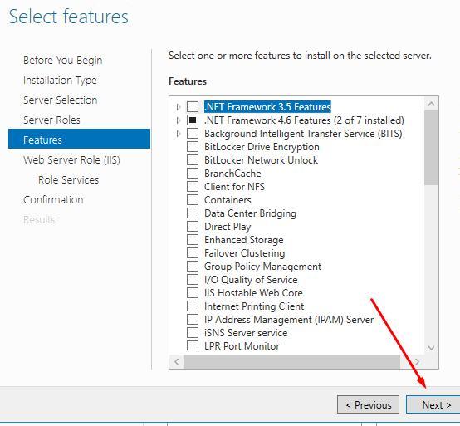Open the Web Server Role (IIS) page

point(71,160)
